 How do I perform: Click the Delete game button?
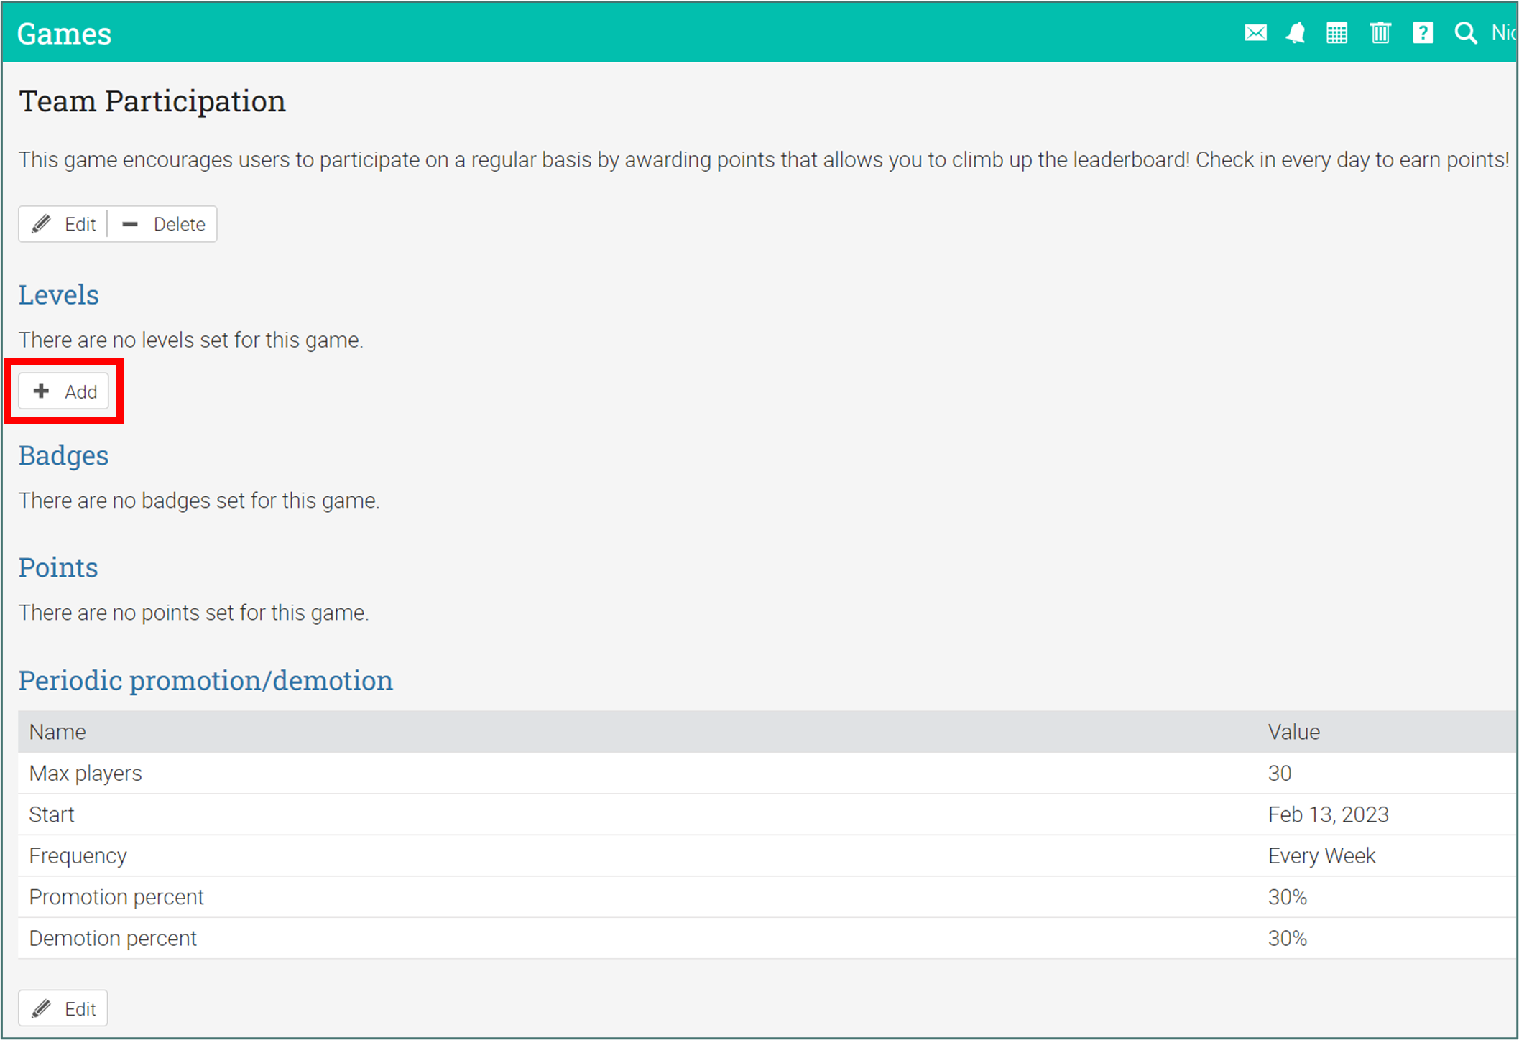pos(163,224)
